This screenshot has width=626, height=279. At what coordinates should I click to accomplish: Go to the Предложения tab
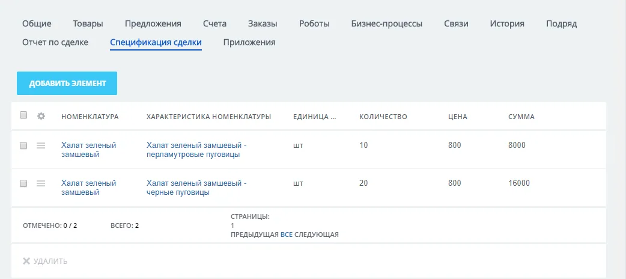pyautogui.click(x=153, y=23)
